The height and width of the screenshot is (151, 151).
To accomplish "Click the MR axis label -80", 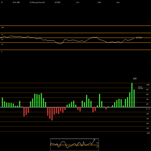I will pyautogui.click(x=147, y=128).
